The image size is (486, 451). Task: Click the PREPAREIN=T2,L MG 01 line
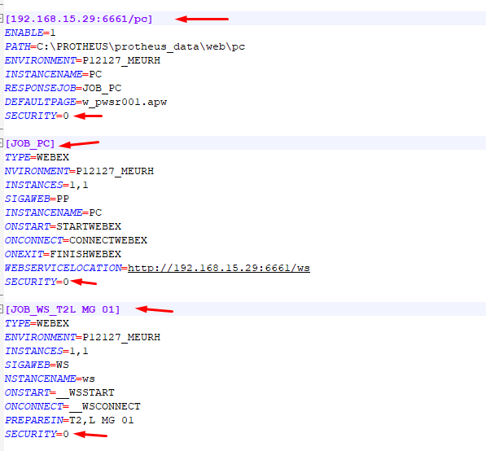pyautogui.click(x=69, y=420)
